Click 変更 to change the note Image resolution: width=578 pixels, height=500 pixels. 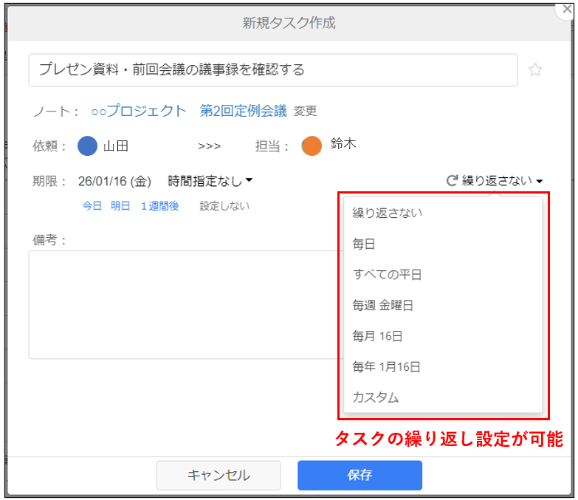pos(305,111)
